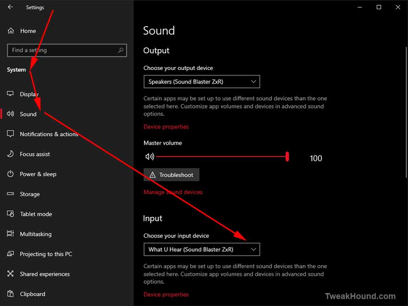The width and height of the screenshot is (408, 306).
Task: Click the back arrow in Settings
Action: pyautogui.click(x=10, y=7)
